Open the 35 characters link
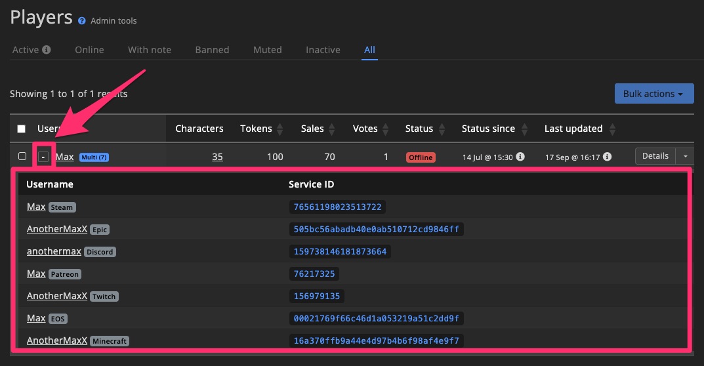 (217, 157)
